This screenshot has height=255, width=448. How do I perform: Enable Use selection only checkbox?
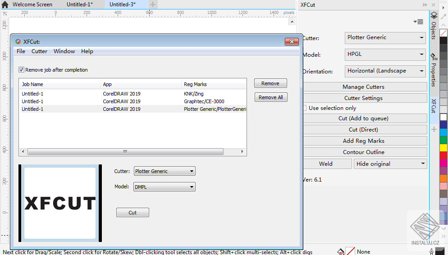pos(305,108)
